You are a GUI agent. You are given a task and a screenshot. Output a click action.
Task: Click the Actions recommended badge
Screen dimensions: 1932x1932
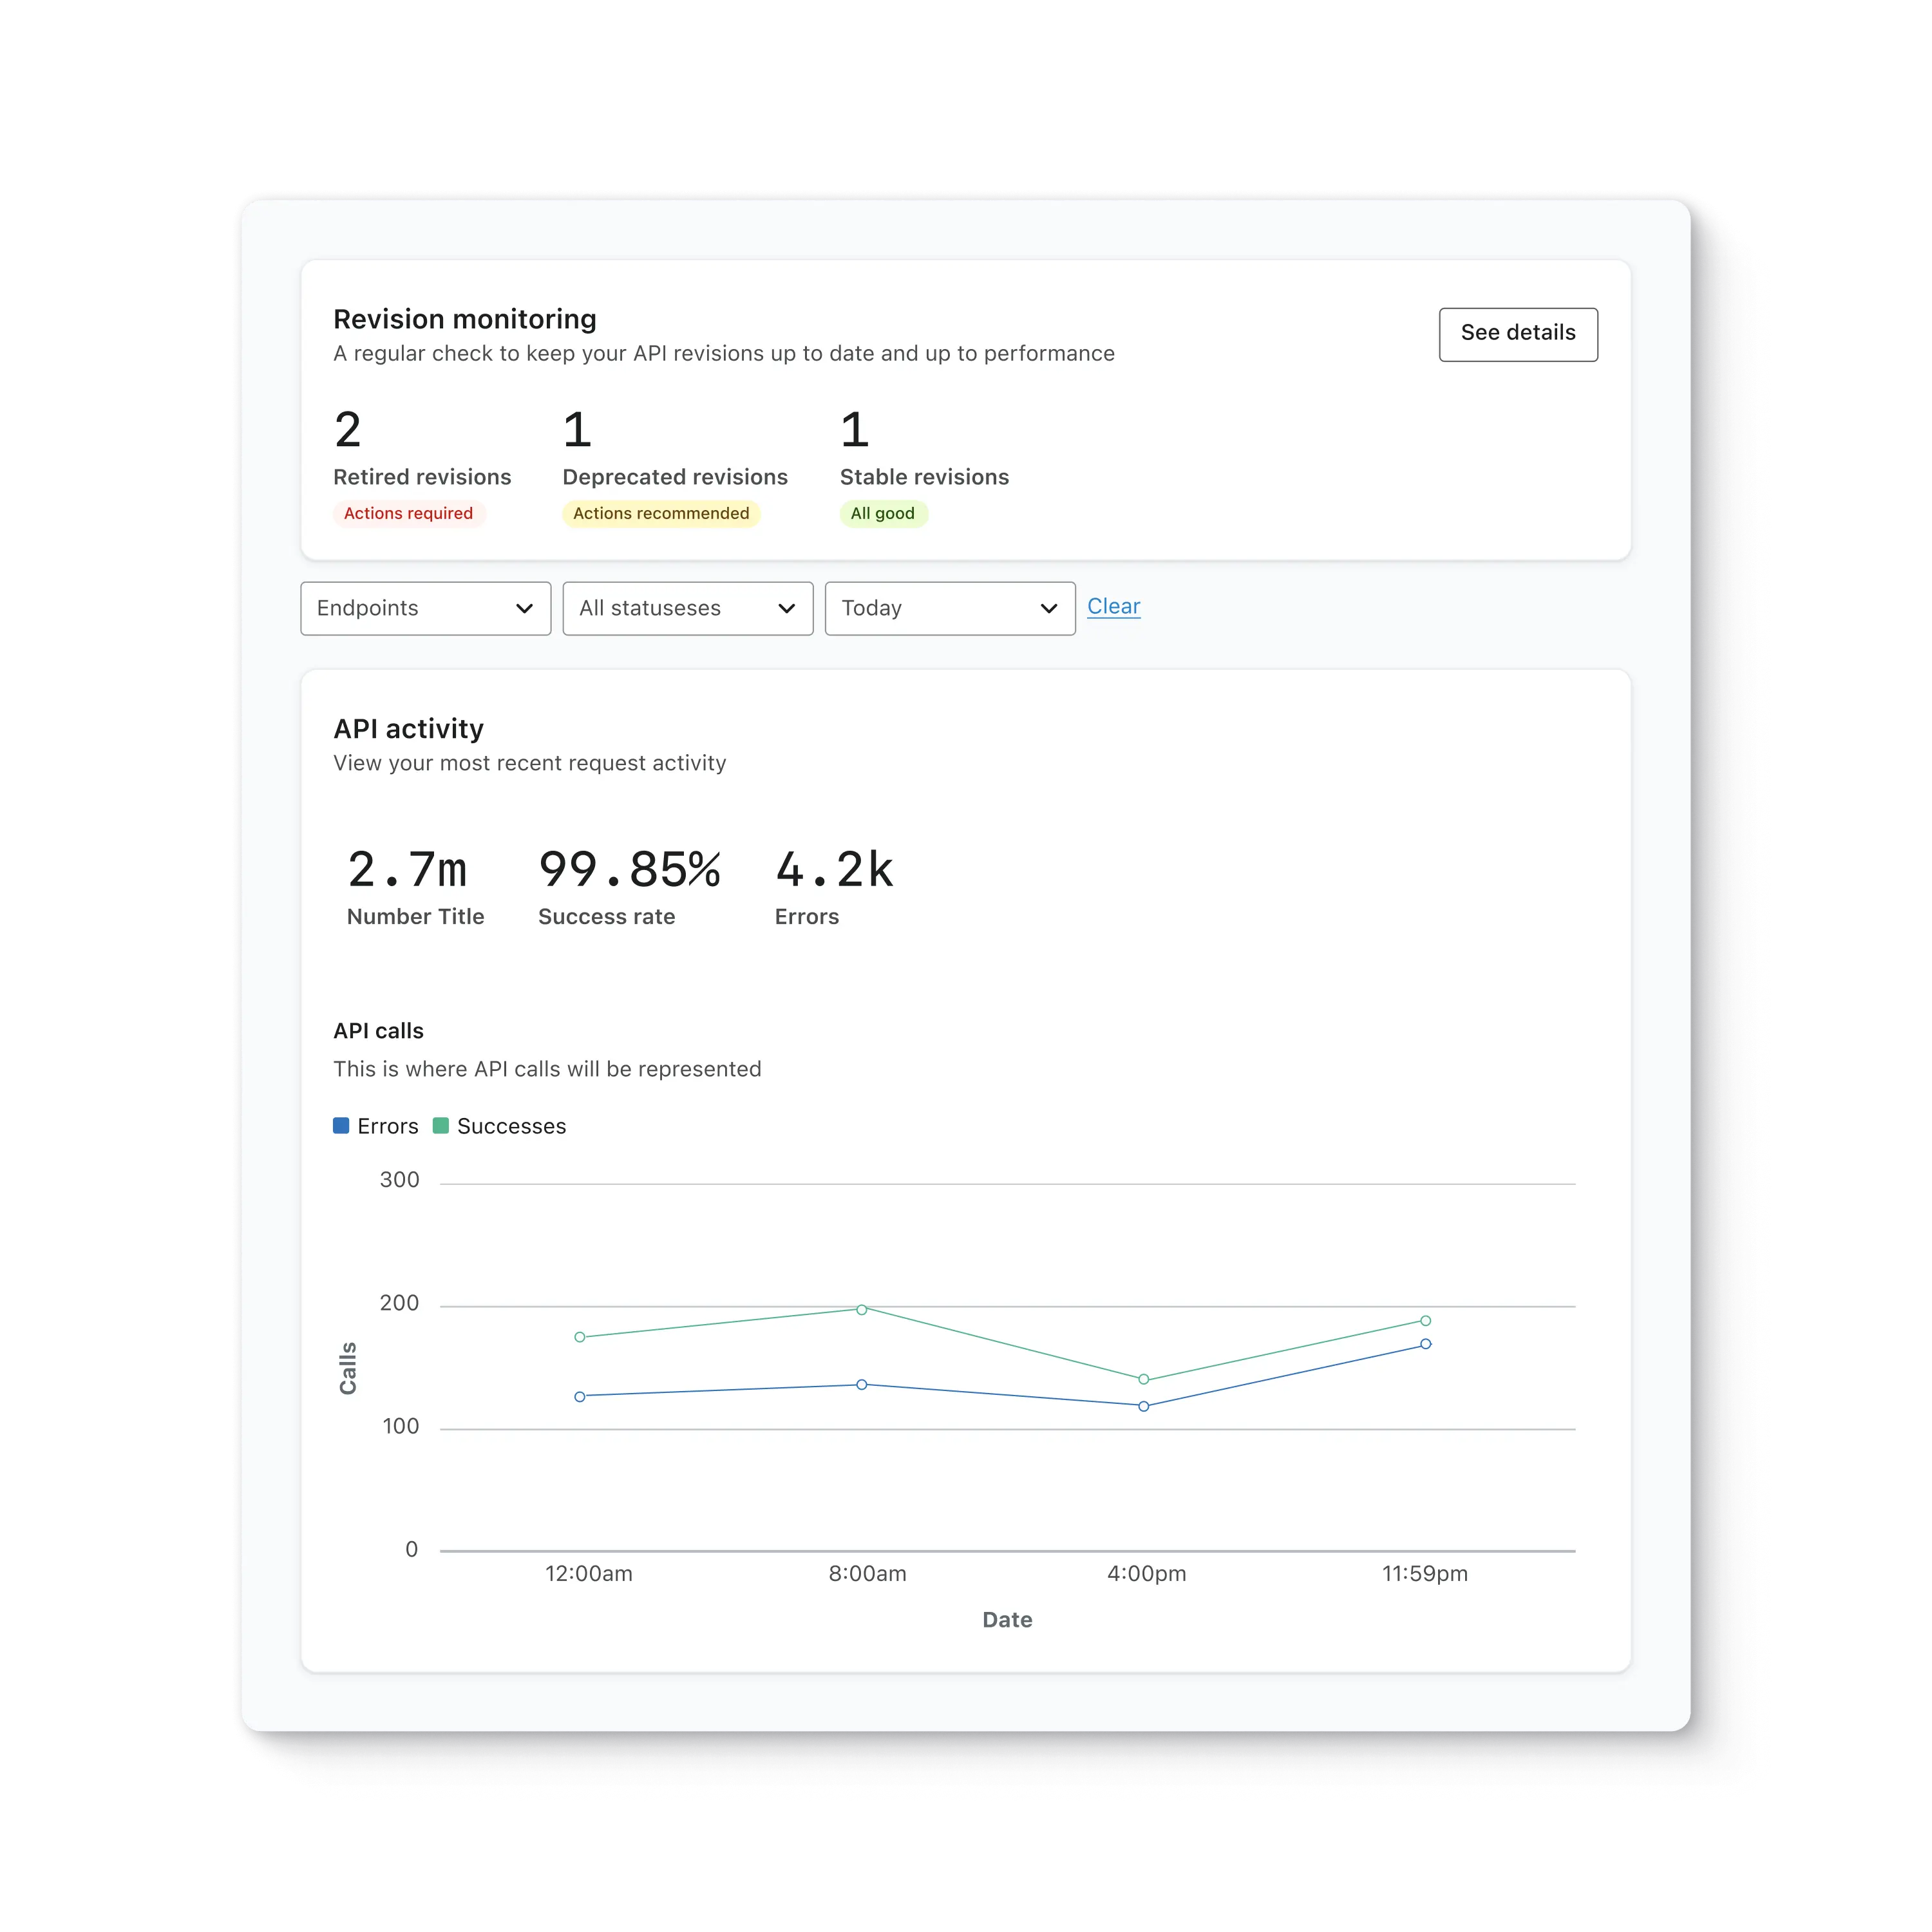660,513
